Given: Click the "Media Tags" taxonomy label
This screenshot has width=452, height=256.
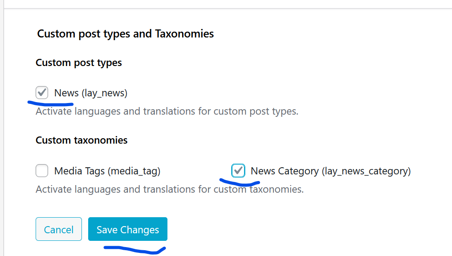Looking at the screenshot, I should pyautogui.click(x=79, y=171).
